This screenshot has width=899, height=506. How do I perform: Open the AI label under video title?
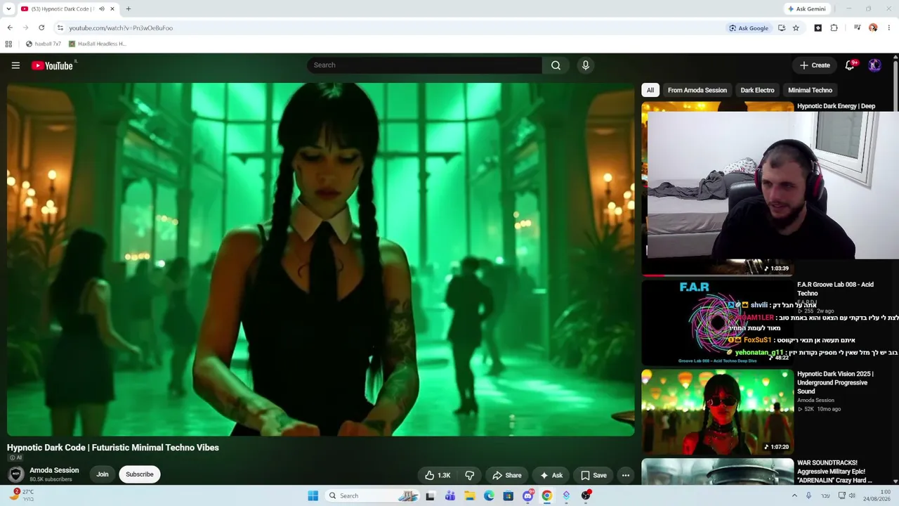pos(15,458)
